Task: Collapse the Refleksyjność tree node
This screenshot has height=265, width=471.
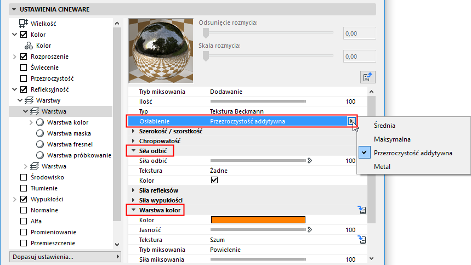Action: coord(14,89)
